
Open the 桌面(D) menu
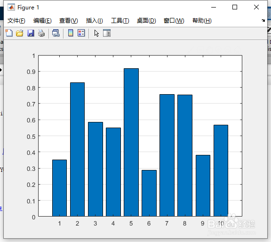tap(146, 21)
